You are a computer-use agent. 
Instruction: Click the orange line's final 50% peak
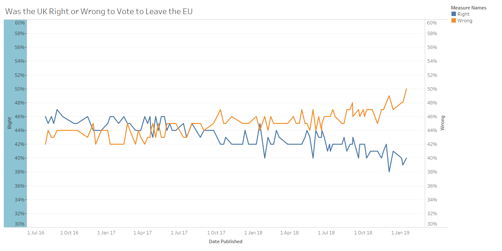tap(407, 89)
